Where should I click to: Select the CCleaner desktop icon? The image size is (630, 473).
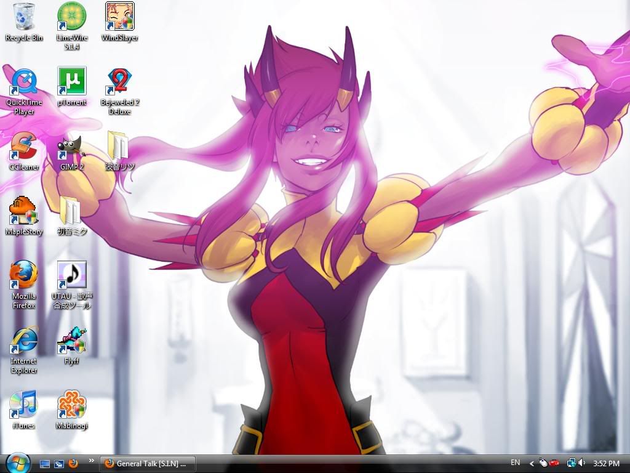coord(24,147)
